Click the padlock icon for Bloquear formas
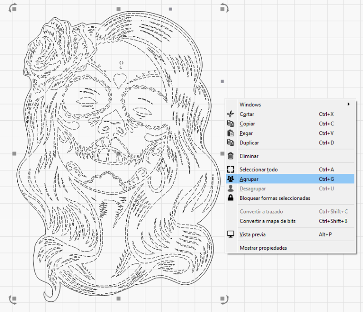Image resolution: width=363 pixels, height=312 pixels. tap(230, 198)
